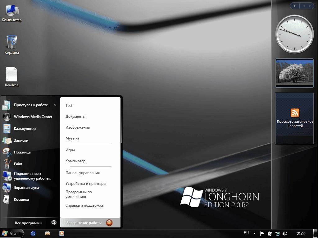The width and height of the screenshot is (318, 238).
Task: Click the slideshow tree photo gadget
Action: [x=294, y=73]
